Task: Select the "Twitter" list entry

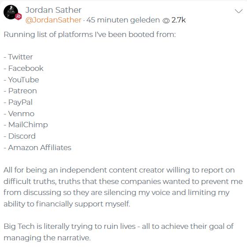Action: (x=18, y=57)
